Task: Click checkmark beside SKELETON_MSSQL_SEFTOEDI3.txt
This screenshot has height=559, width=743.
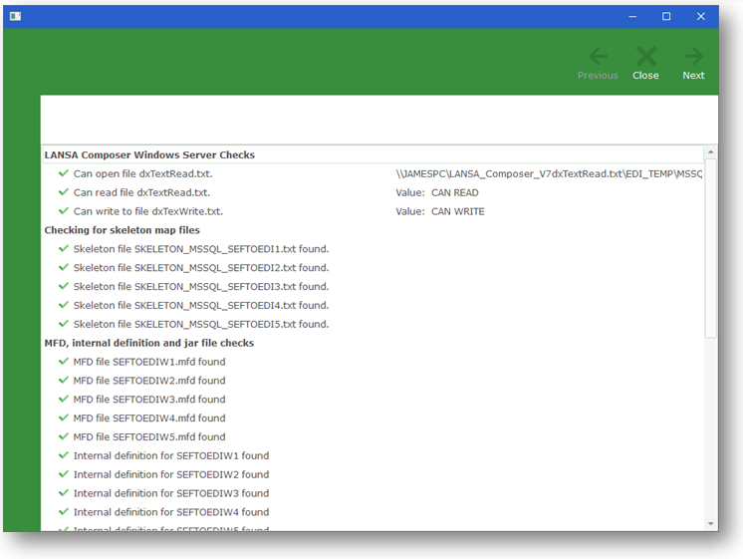Action: [x=64, y=286]
